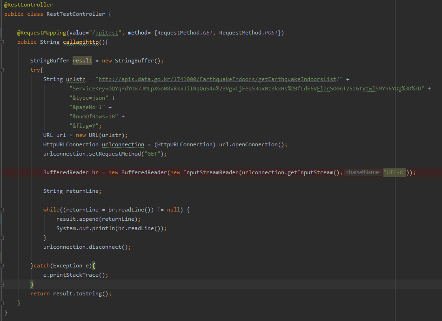Click the italic GET constant in RequestMapping

click(x=208, y=33)
